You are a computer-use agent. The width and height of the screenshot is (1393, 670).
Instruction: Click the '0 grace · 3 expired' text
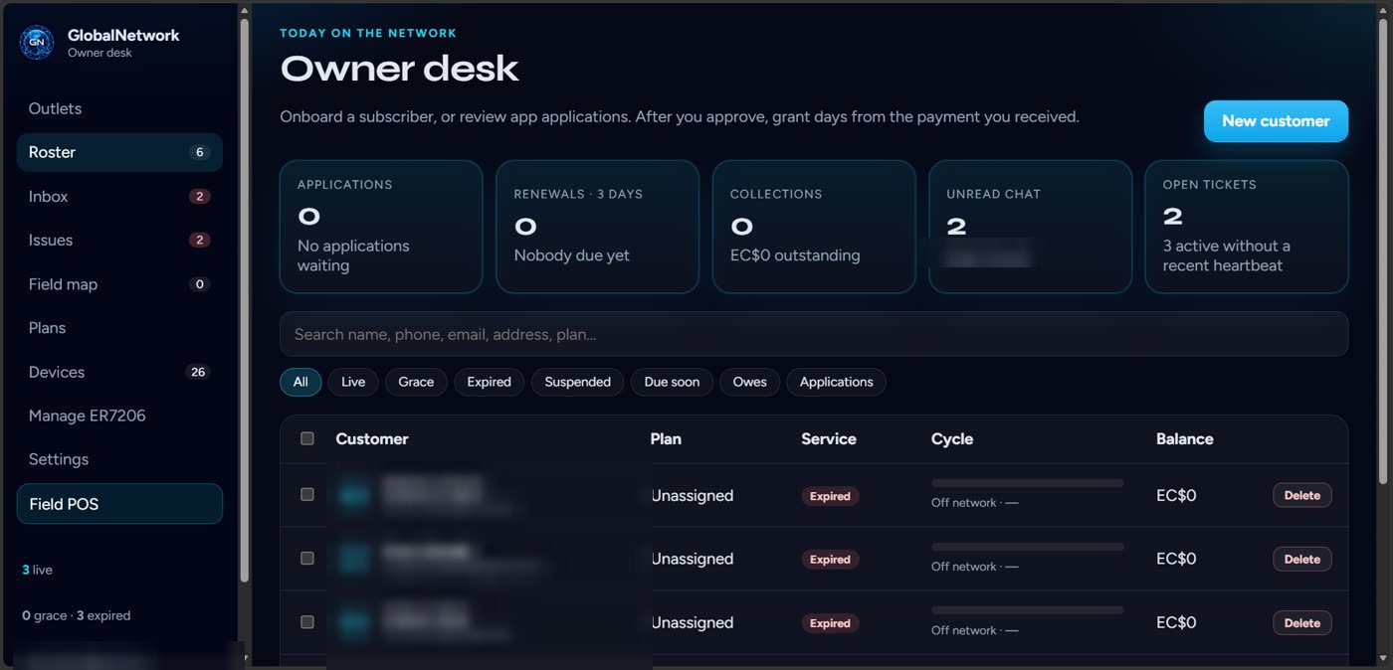click(x=77, y=615)
